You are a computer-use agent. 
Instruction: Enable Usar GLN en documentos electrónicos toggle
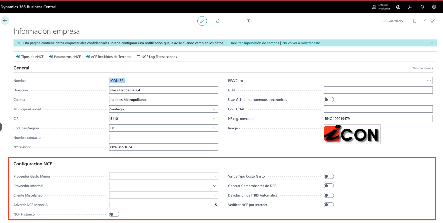329,100
